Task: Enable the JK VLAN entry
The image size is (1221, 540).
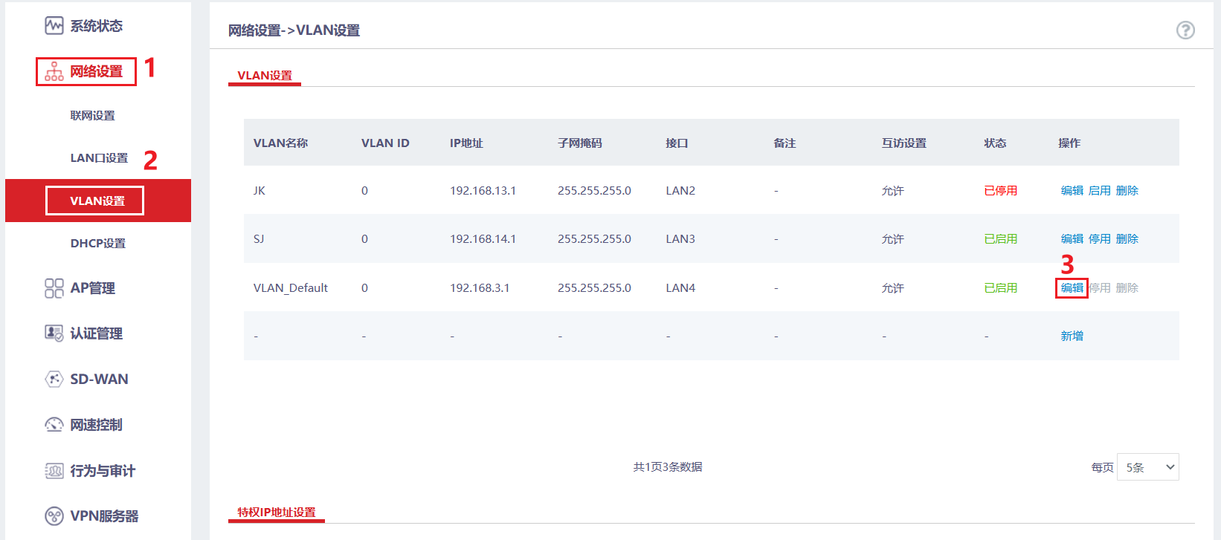Action: 1100,191
